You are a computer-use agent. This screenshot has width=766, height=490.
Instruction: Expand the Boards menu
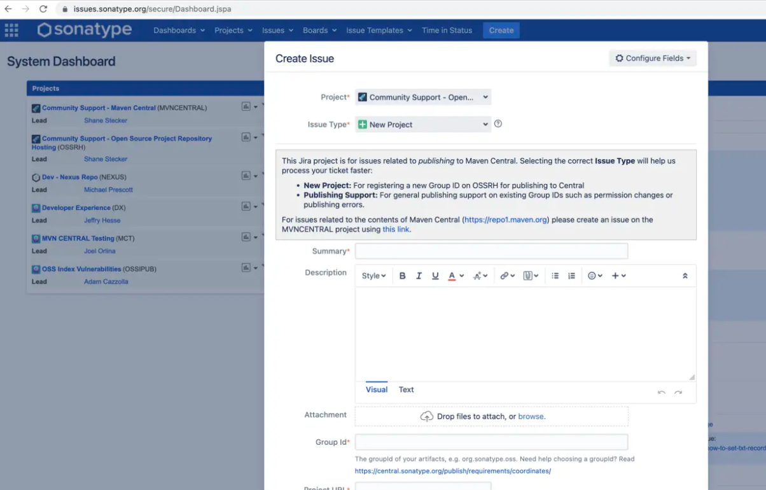(319, 30)
